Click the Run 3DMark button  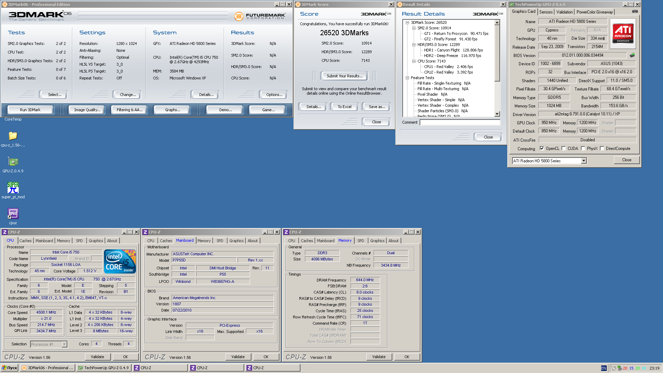(x=30, y=110)
